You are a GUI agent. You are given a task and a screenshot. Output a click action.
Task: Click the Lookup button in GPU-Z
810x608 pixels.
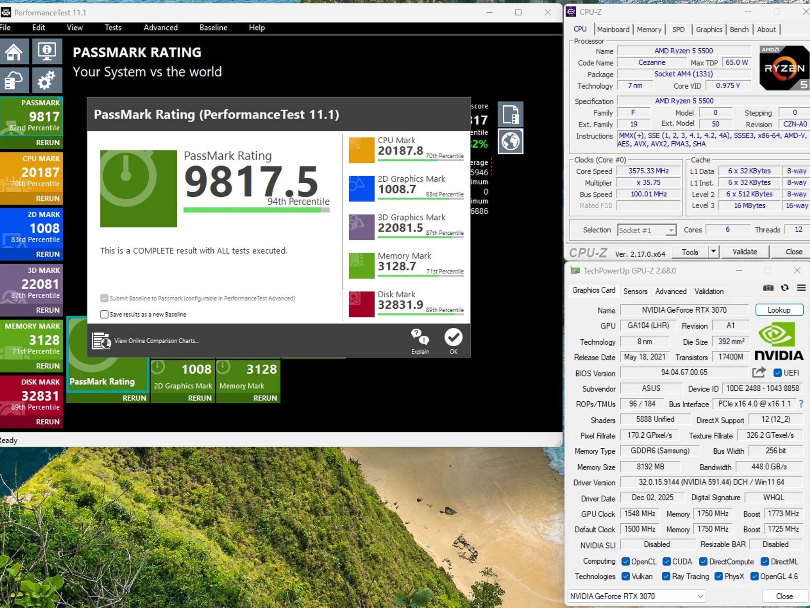coord(779,310)
